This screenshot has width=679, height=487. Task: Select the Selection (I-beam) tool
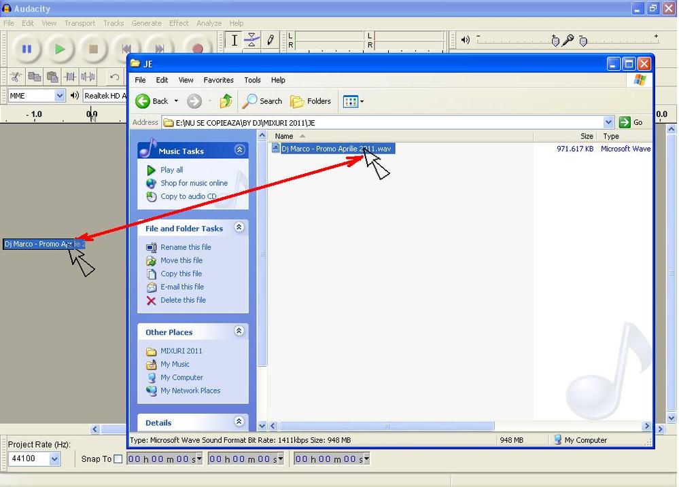point(234,40)
